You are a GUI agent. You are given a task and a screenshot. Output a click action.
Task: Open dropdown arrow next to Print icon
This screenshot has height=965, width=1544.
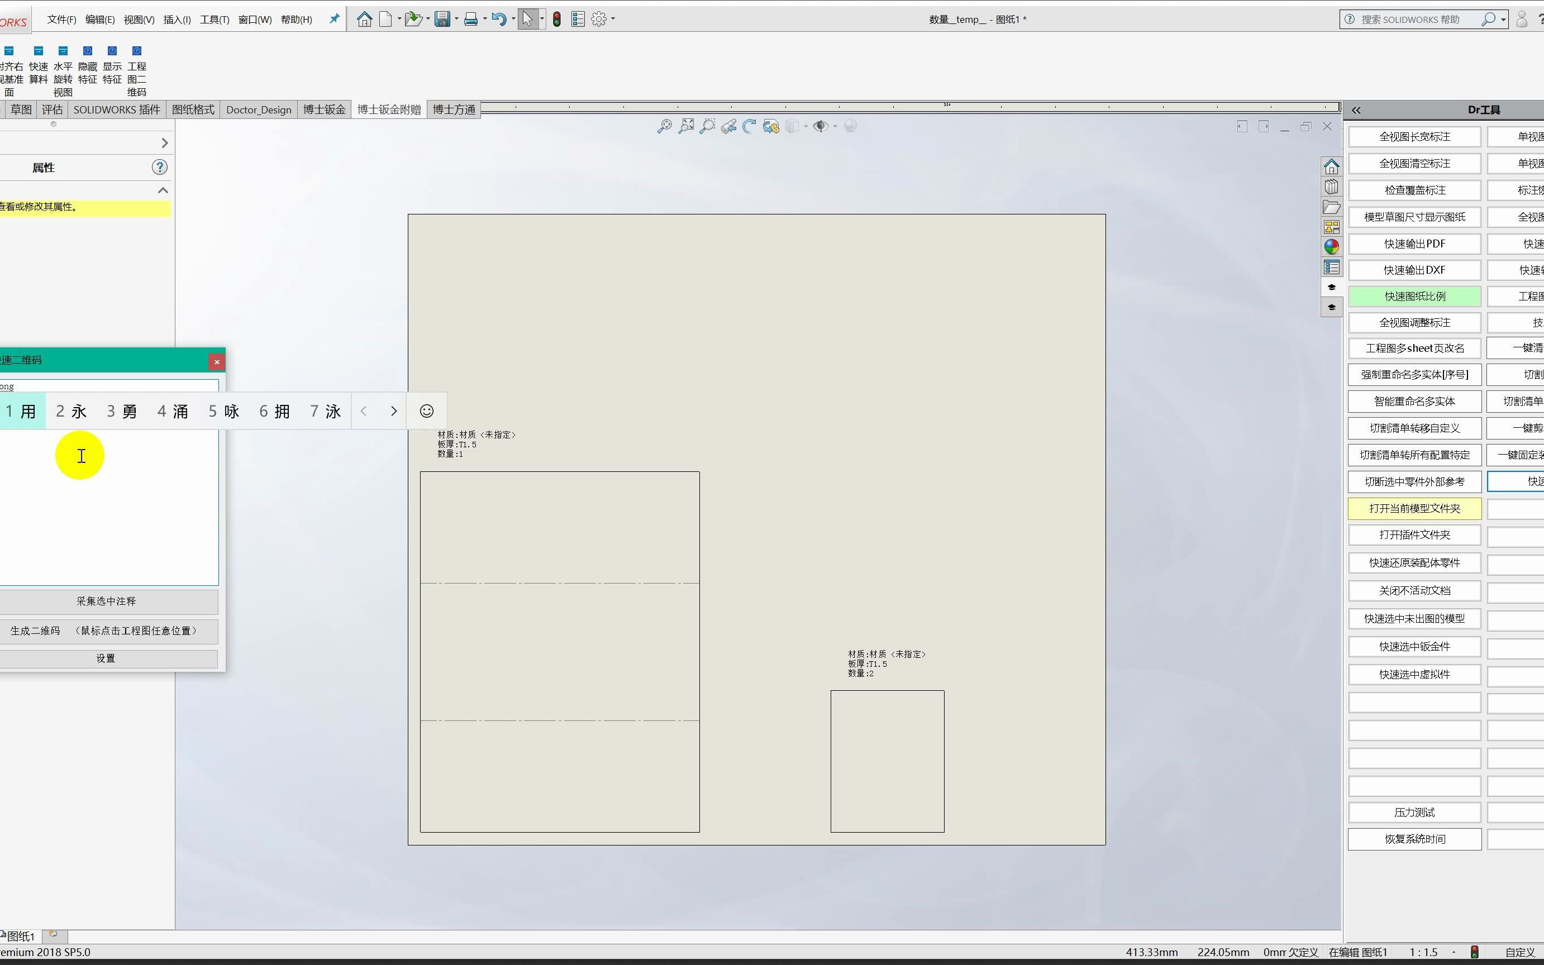click(x=485, y=19)
